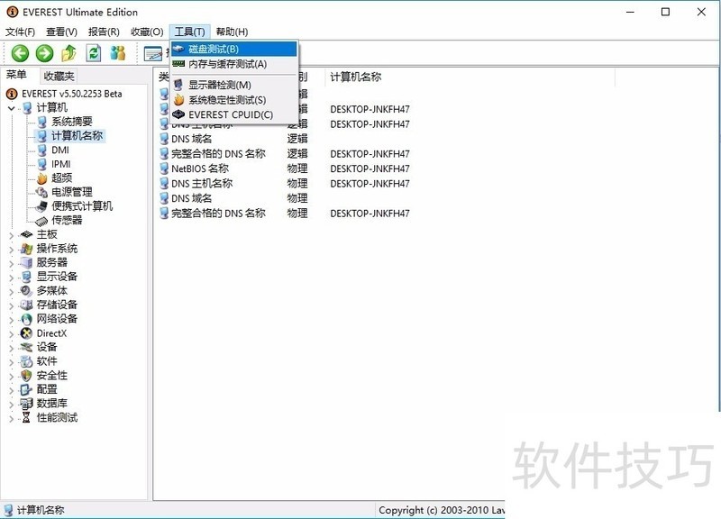721x519 pixels.
Task: Open EVEREST CPUID from the Tools menu
Action: (x=227, y=114)
